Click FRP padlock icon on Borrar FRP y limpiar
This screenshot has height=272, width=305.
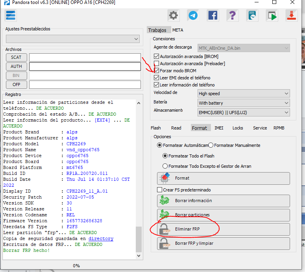[165, 243]
